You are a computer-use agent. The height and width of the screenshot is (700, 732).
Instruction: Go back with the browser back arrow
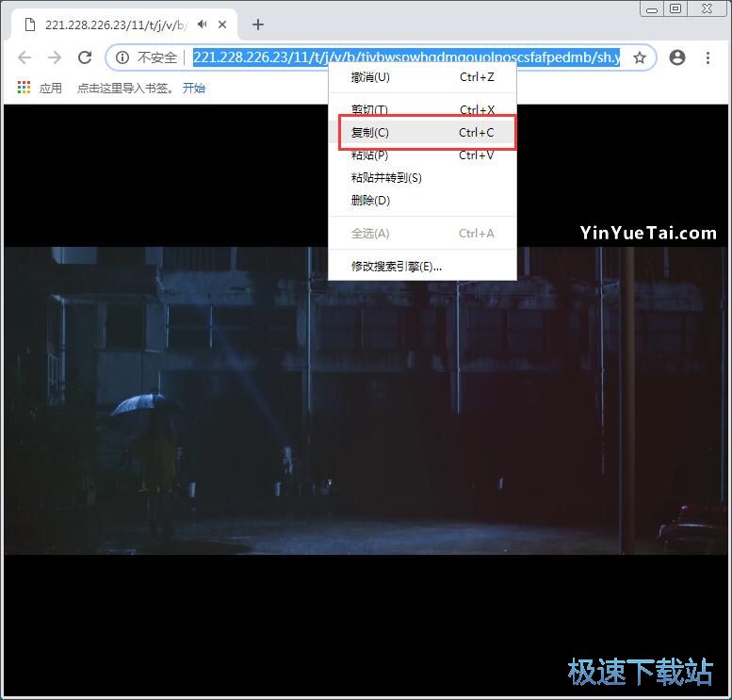[24, 57]
